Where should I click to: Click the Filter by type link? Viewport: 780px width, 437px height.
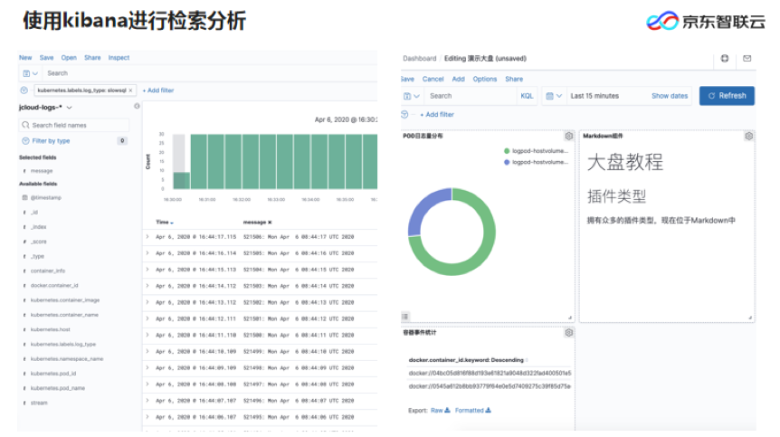coord(51,141)
